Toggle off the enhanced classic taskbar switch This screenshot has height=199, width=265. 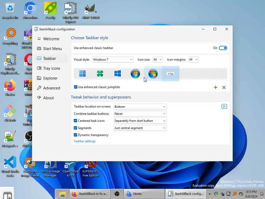point(223,48)
